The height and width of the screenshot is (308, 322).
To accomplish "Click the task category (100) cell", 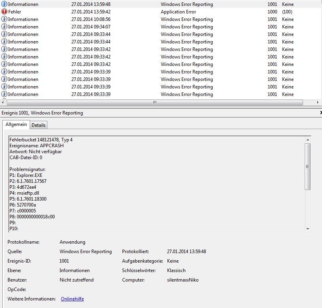I will pyautogui.click(x=287, y=12).
